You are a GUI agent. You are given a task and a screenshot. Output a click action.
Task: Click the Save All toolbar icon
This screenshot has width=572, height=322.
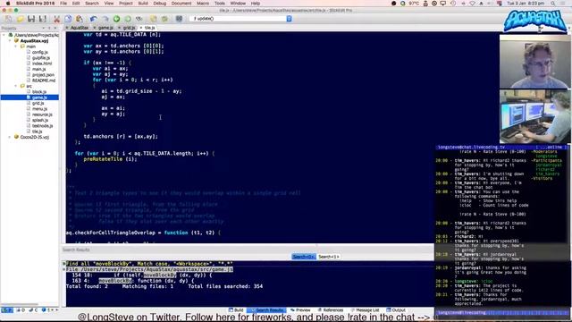(43, 19)
